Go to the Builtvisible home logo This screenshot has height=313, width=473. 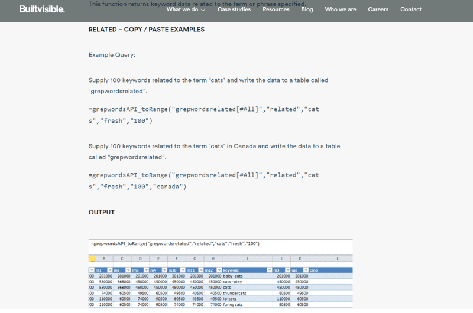tap(42, 9)
